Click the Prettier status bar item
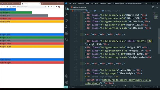The image size is (160, 90). (x=147, y=87)
